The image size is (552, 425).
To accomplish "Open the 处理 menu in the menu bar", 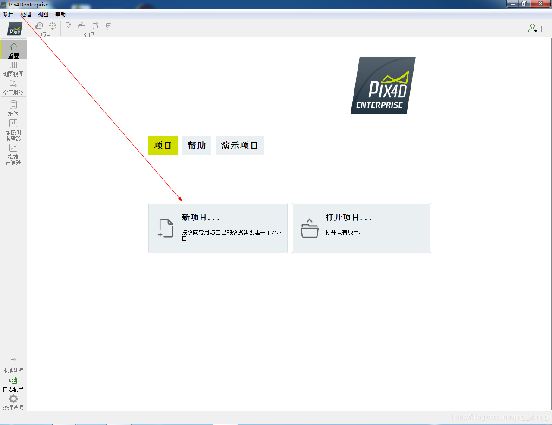I will tap(26, 15).
